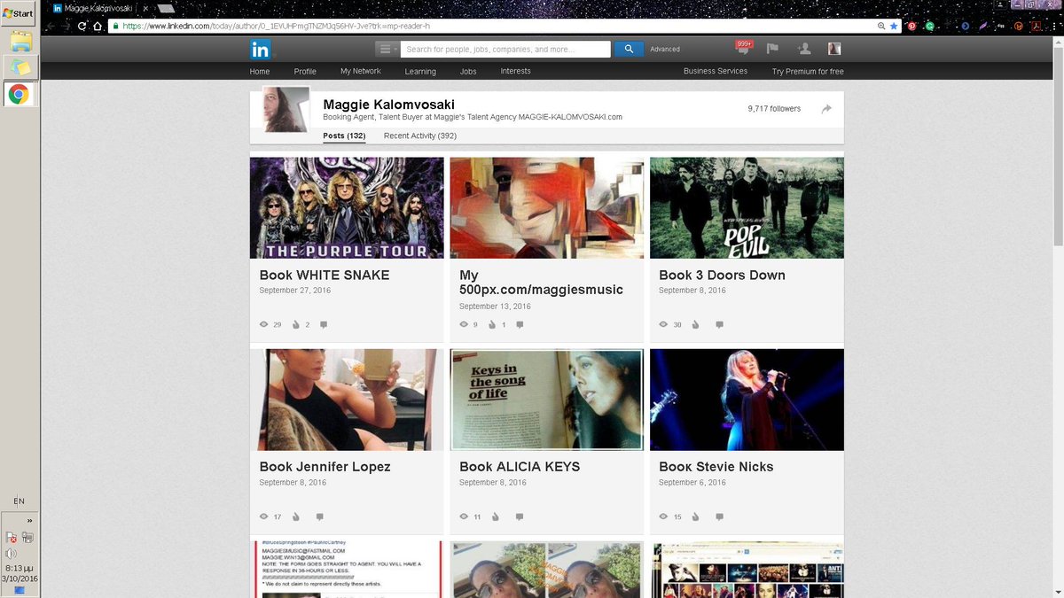Select the Posts (132) tab
Screen dimensions: 1064x598
tap(344, 136)
